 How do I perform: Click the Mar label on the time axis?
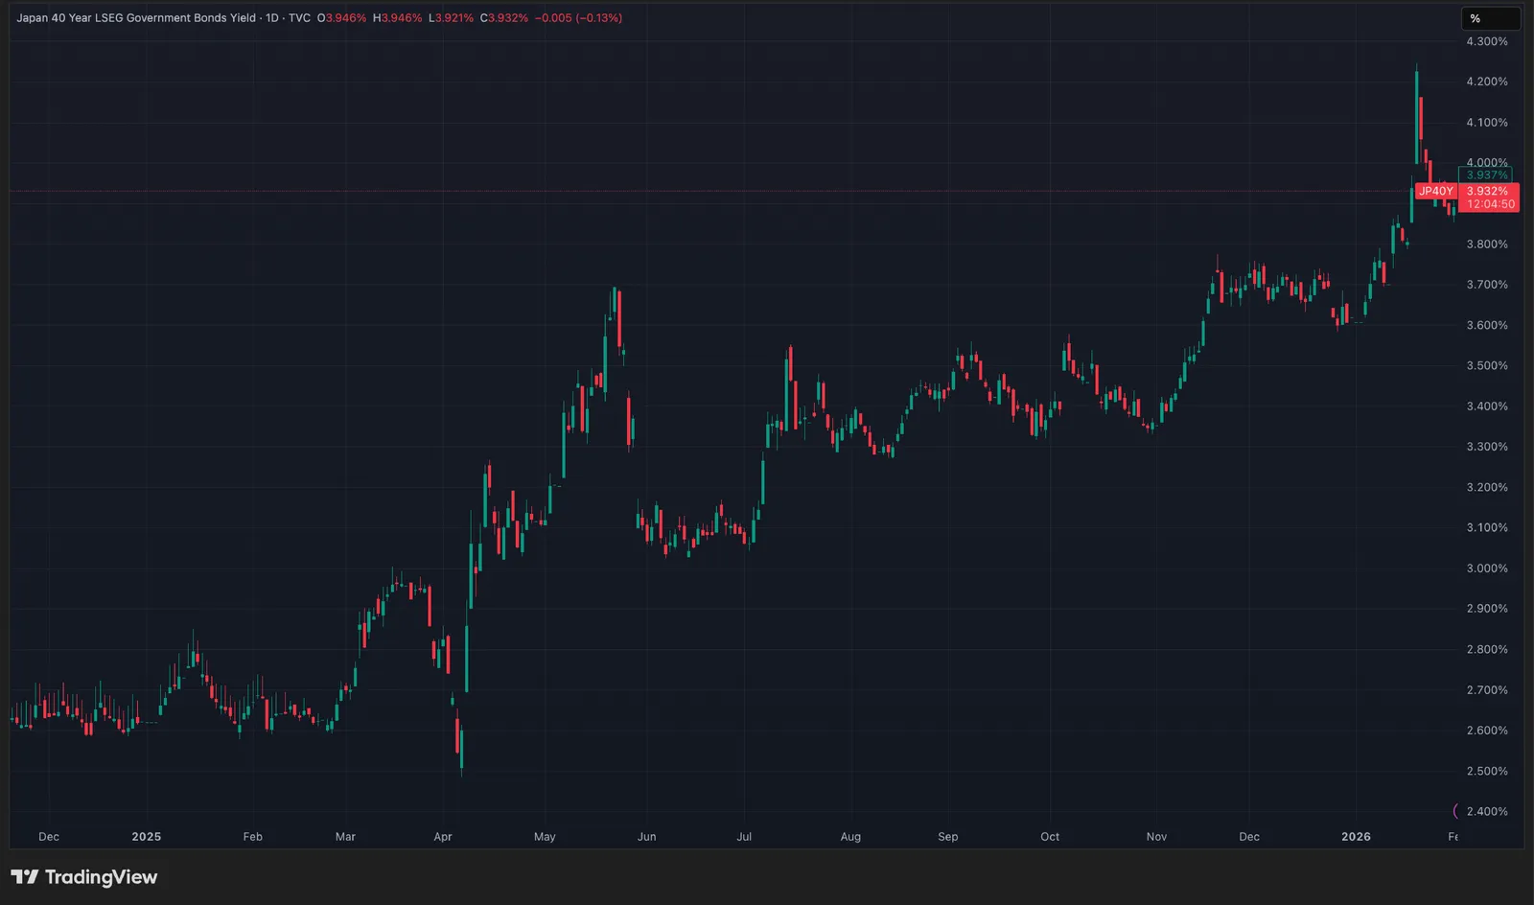[x=346, y=837]
